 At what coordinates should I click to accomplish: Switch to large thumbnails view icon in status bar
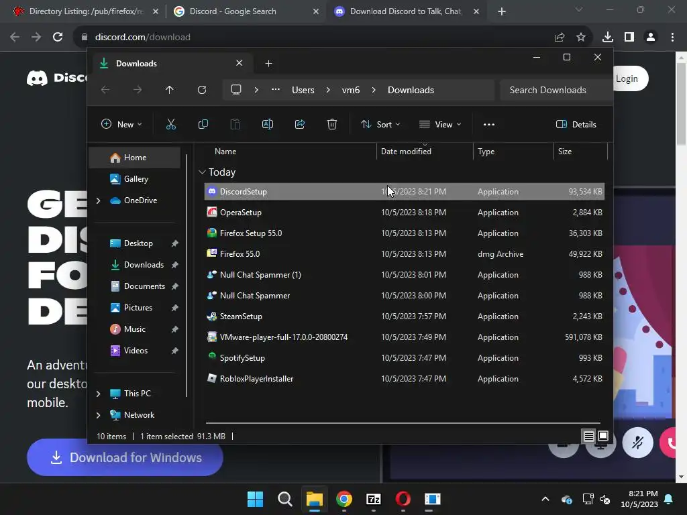pyautogui.click(x=603, y=436)
